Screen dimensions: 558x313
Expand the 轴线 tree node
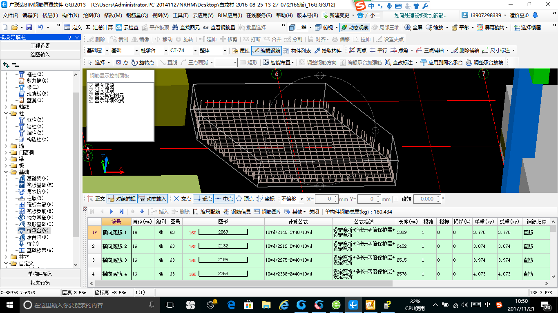(x=6, y=107)
